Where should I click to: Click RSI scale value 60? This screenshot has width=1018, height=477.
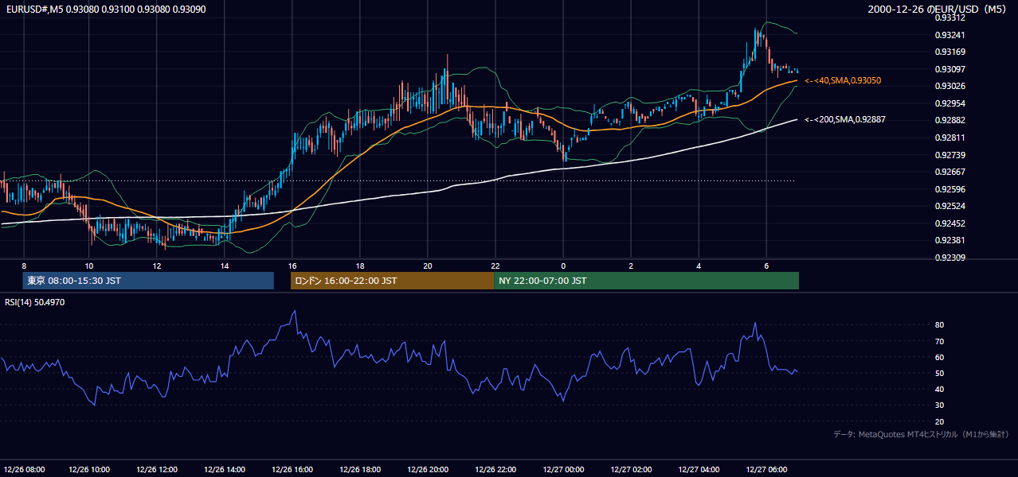940,357
